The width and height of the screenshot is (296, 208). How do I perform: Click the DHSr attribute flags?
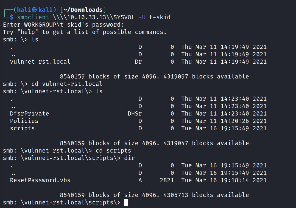click(x=135, y=114)
